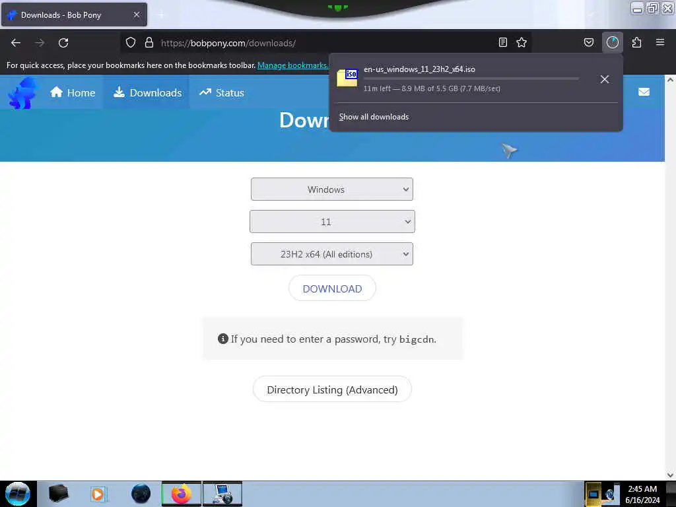Open the shield tracking protection icon
676x507 pixels.
131,43
